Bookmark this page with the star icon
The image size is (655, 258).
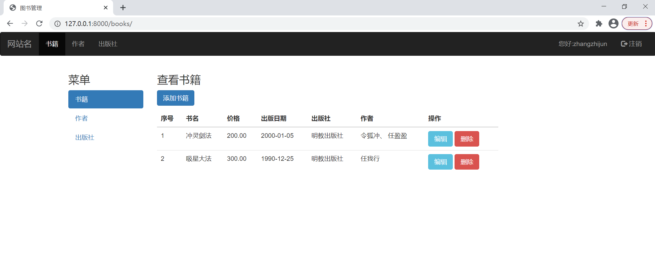[x=581, y=24]
